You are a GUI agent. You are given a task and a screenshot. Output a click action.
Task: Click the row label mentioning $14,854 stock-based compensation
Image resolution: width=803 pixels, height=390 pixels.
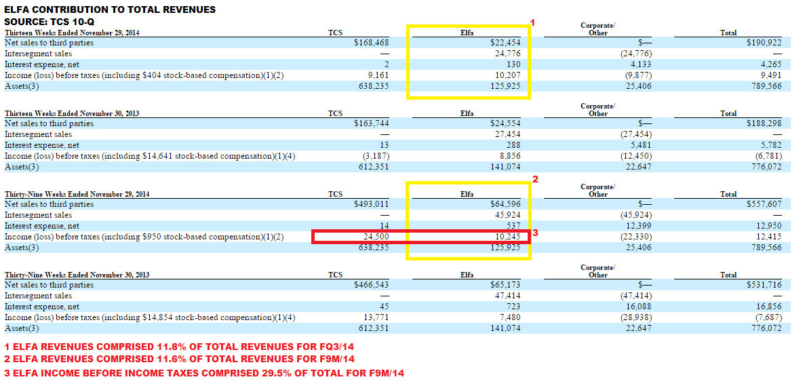point(150,317)
